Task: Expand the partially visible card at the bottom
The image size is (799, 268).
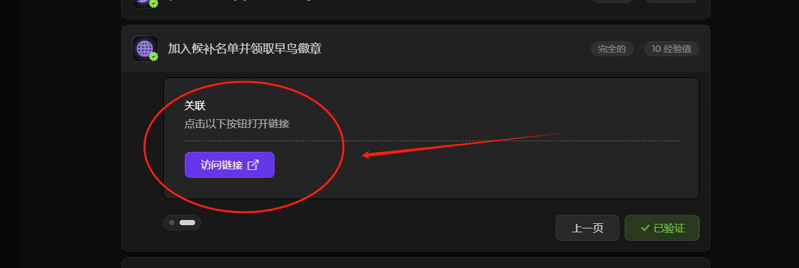Action: point(416,262)
